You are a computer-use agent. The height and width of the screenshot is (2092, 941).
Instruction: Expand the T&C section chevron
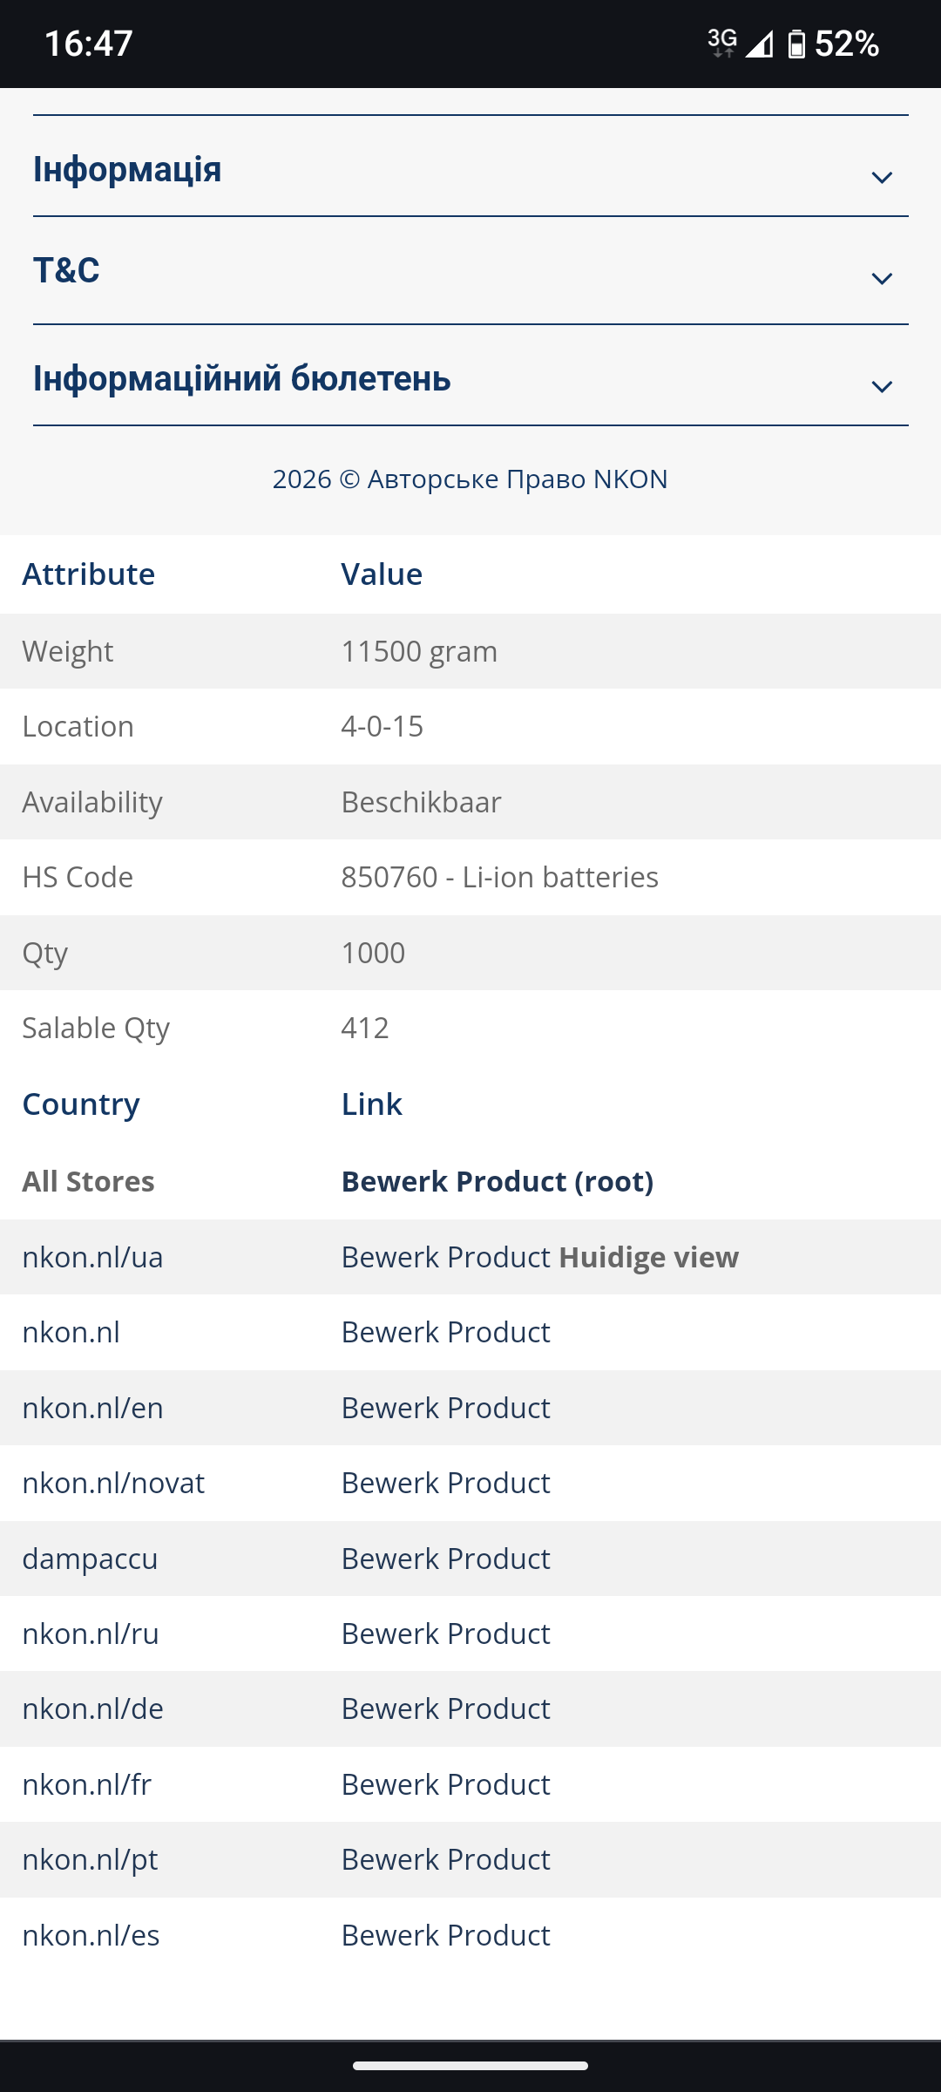(x=882, y=279)
